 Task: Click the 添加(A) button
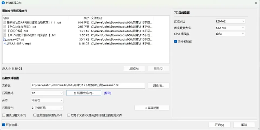tap(134, 68)
